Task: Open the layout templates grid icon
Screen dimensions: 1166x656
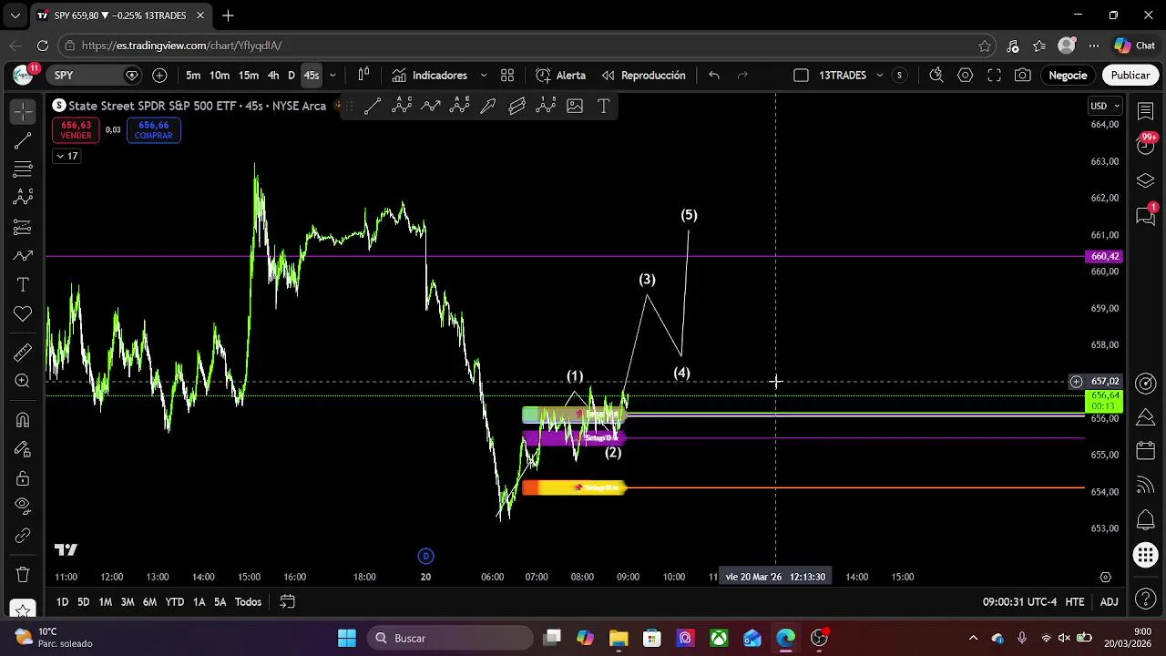Action: [x=507, y=76]
